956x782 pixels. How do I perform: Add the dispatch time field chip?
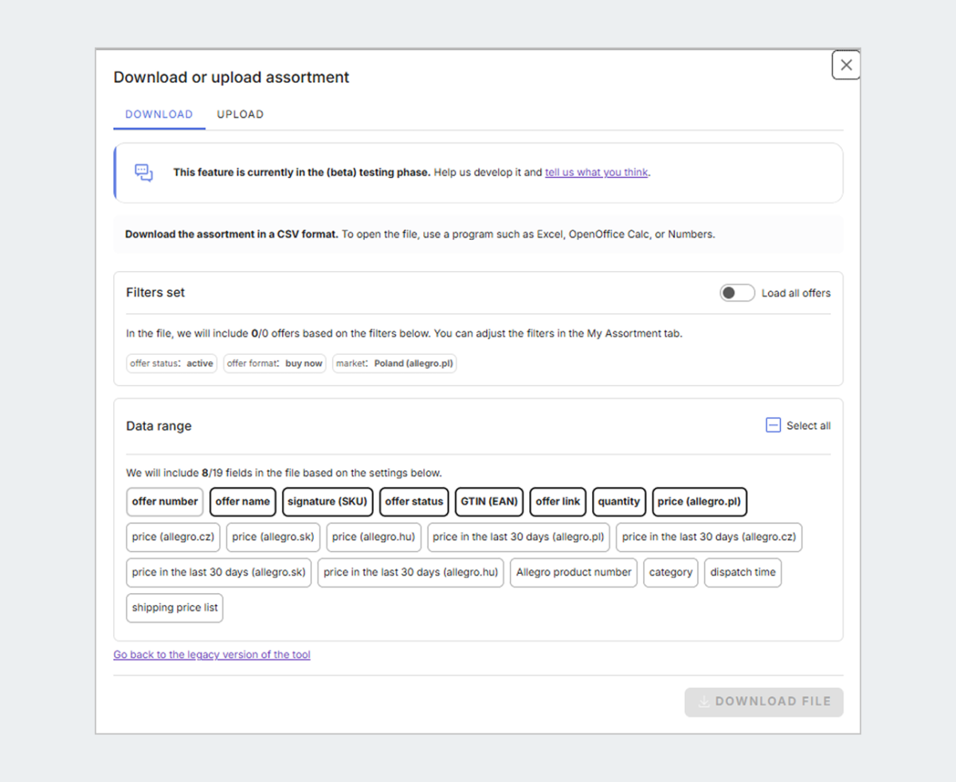point(742,572)
